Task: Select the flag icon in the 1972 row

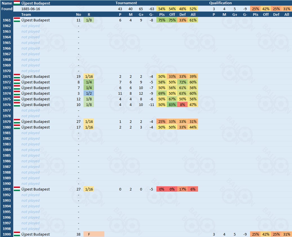Action: point(17,82)
